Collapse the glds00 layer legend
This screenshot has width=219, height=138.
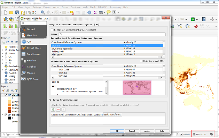tap(2, 115)
